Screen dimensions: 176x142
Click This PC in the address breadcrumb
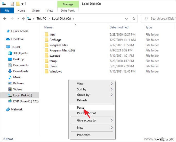click(41, 19)
